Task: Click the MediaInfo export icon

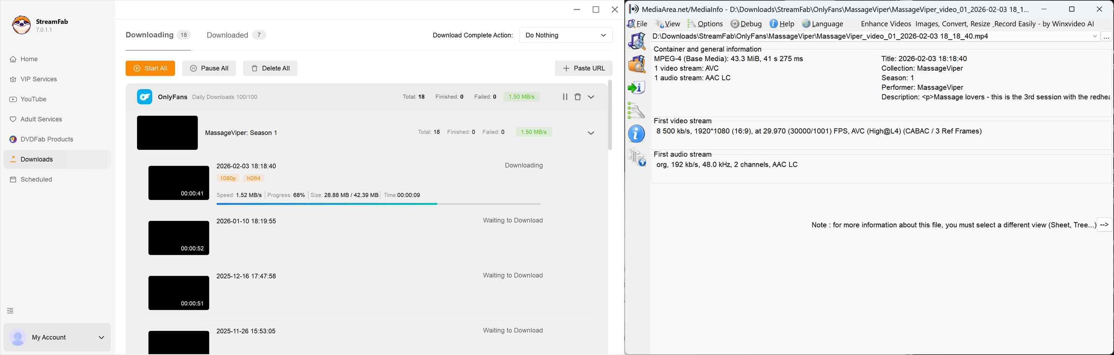Action: coord(637,88)
